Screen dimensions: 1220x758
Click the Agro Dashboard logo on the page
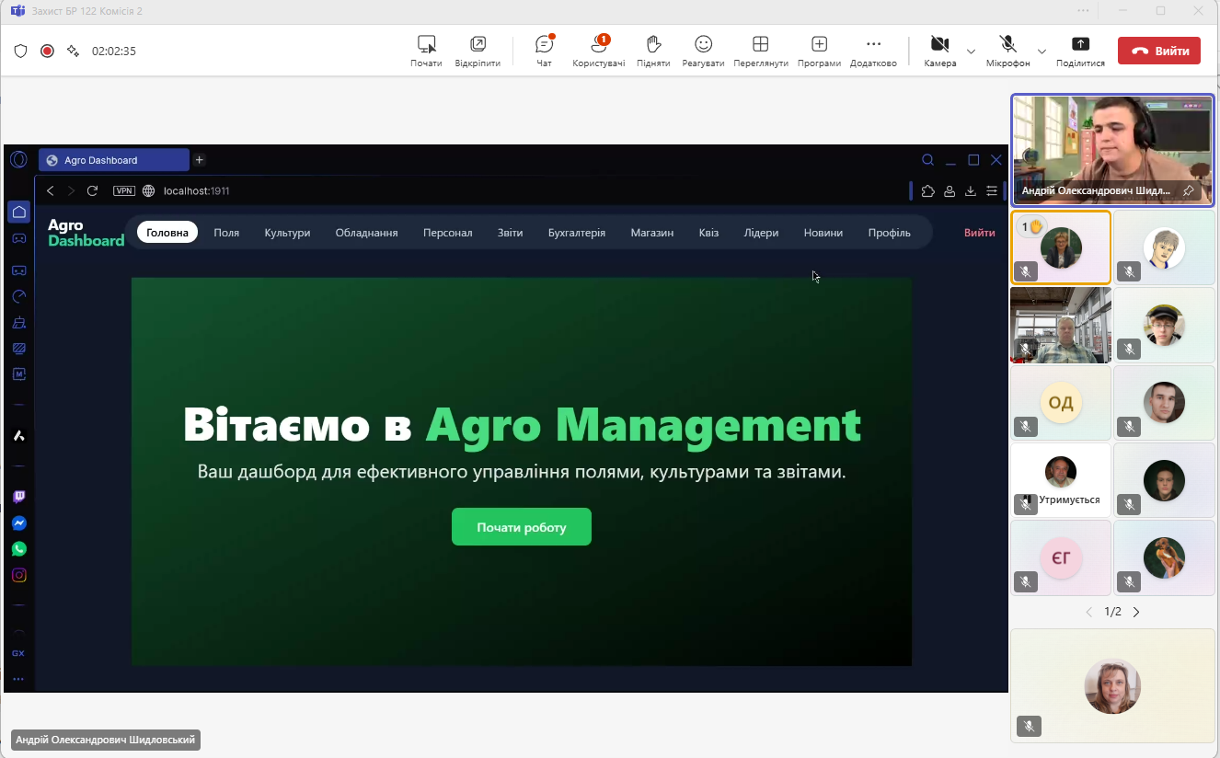(86, 233)
